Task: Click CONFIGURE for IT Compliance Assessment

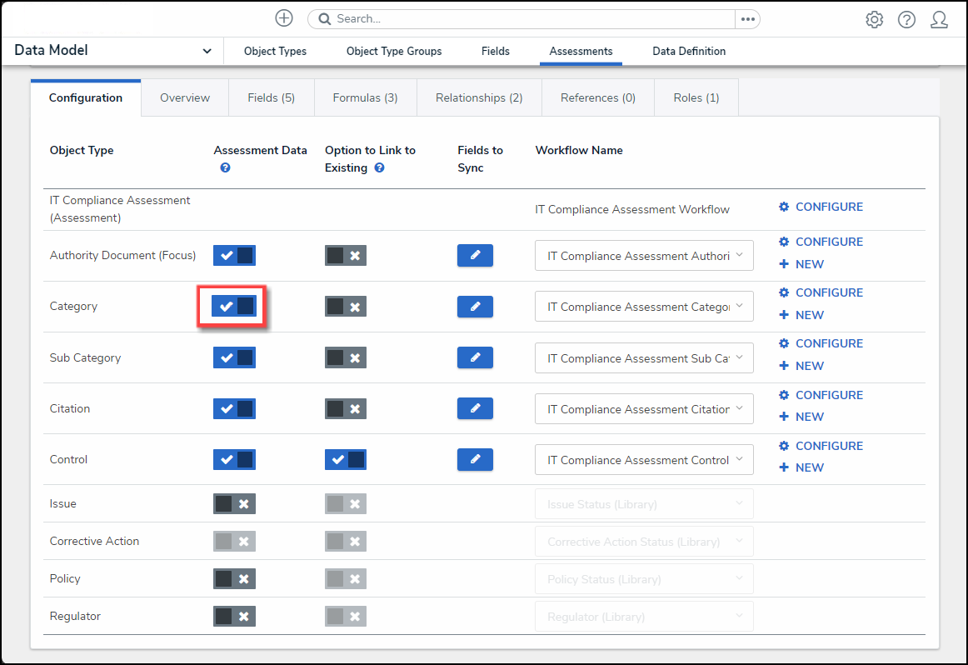Action: [821, 207]
